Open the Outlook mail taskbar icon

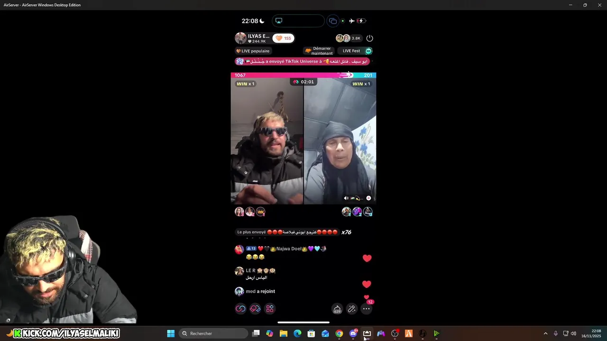tap(325, 333)
